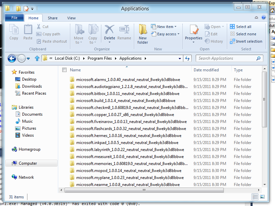Open recent locations dropdown near Back button
Viewport: 275px width, 206px height.
click(28, 59)
